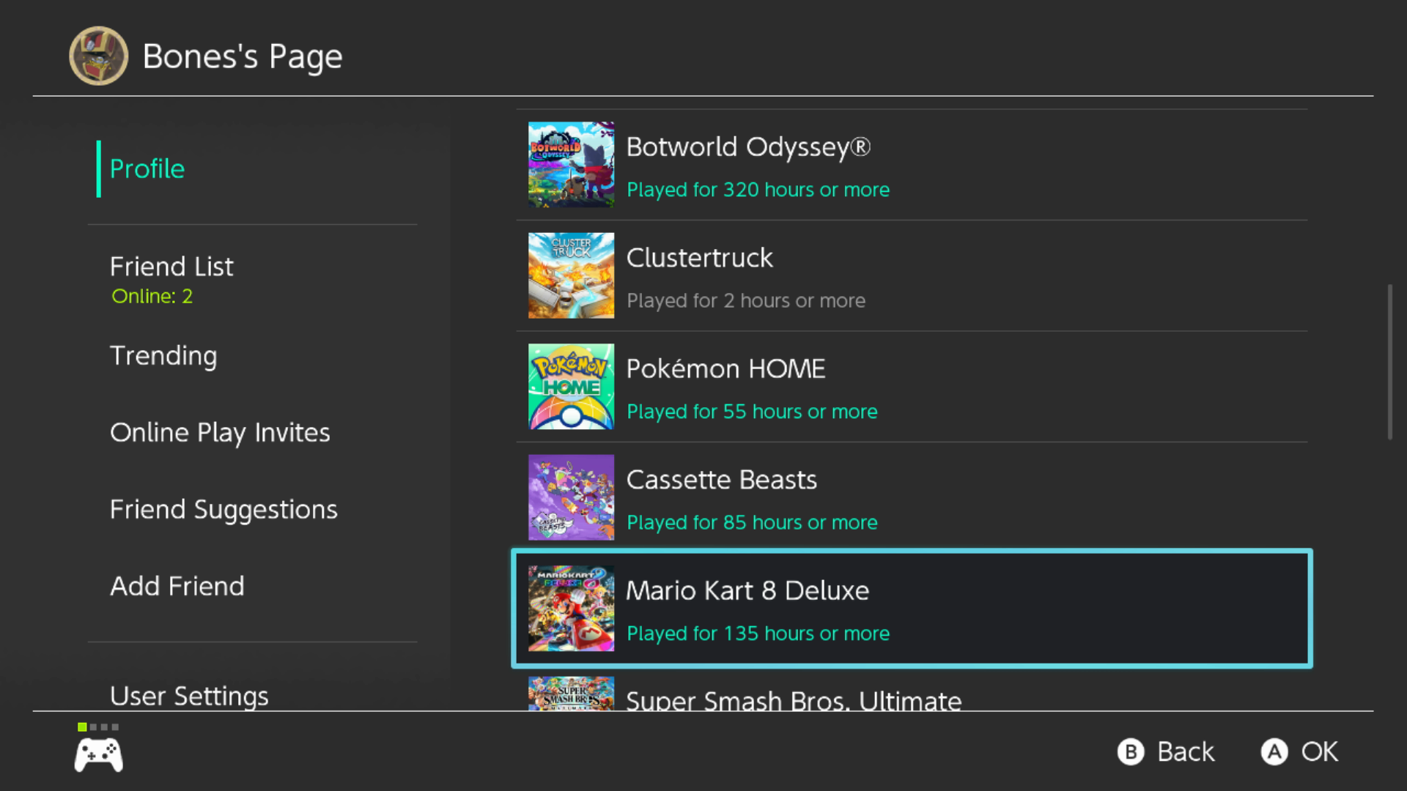Click Bones's profile avatar icon
Viewport: 1407px width, 791px height.
98,56
